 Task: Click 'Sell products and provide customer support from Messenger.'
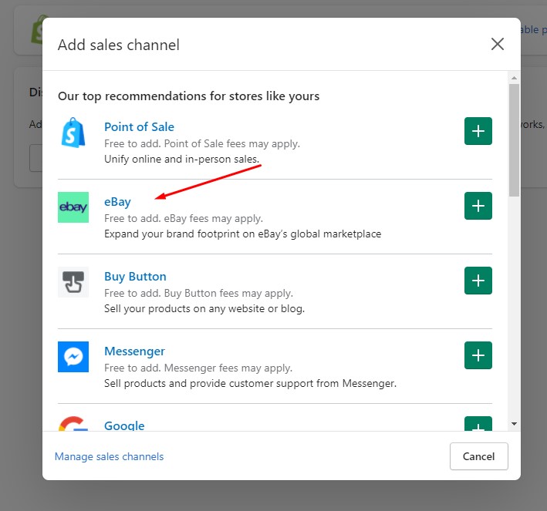point(251,383)
